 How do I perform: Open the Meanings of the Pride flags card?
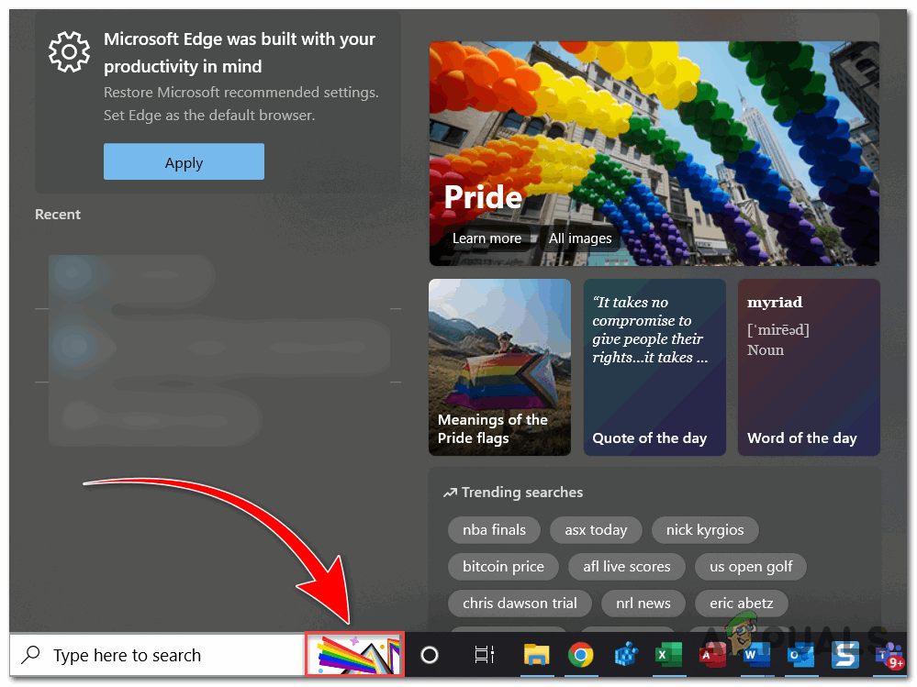coord(499,367)
